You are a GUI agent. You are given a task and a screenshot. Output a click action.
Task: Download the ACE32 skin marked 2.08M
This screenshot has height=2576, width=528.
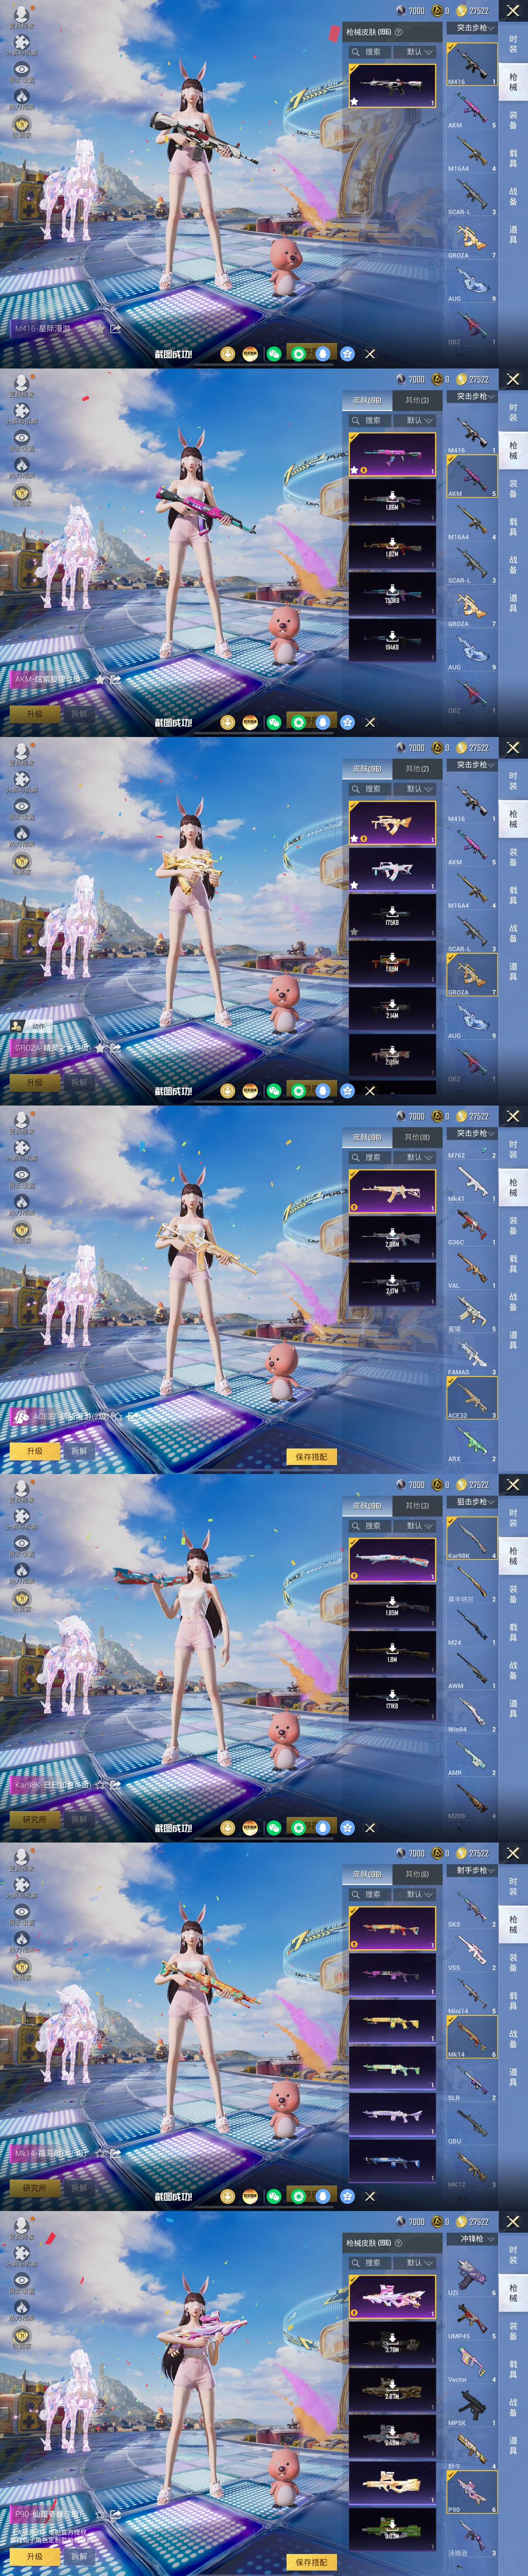pos(392,1237)
